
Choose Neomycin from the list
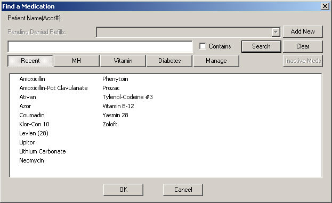coord(32,161)
